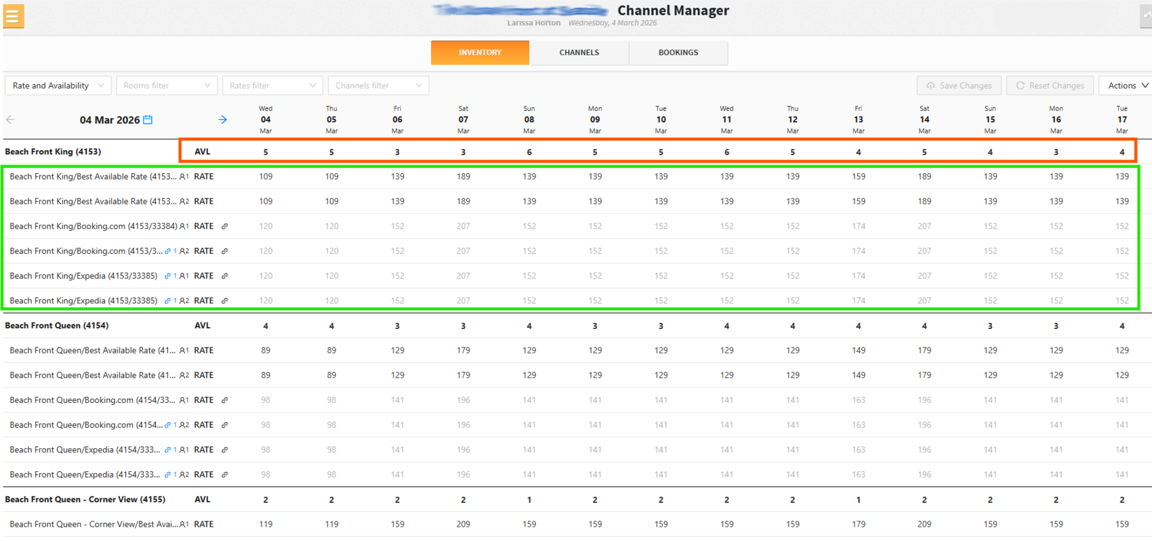Switch to the Channels tab

579,52
